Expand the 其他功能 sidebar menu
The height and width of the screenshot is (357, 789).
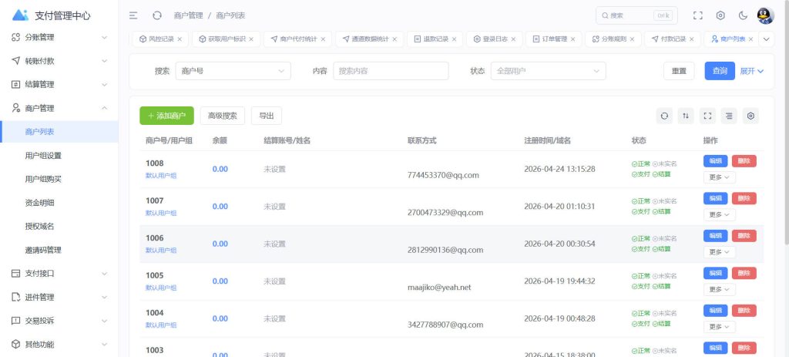point(59,345)
